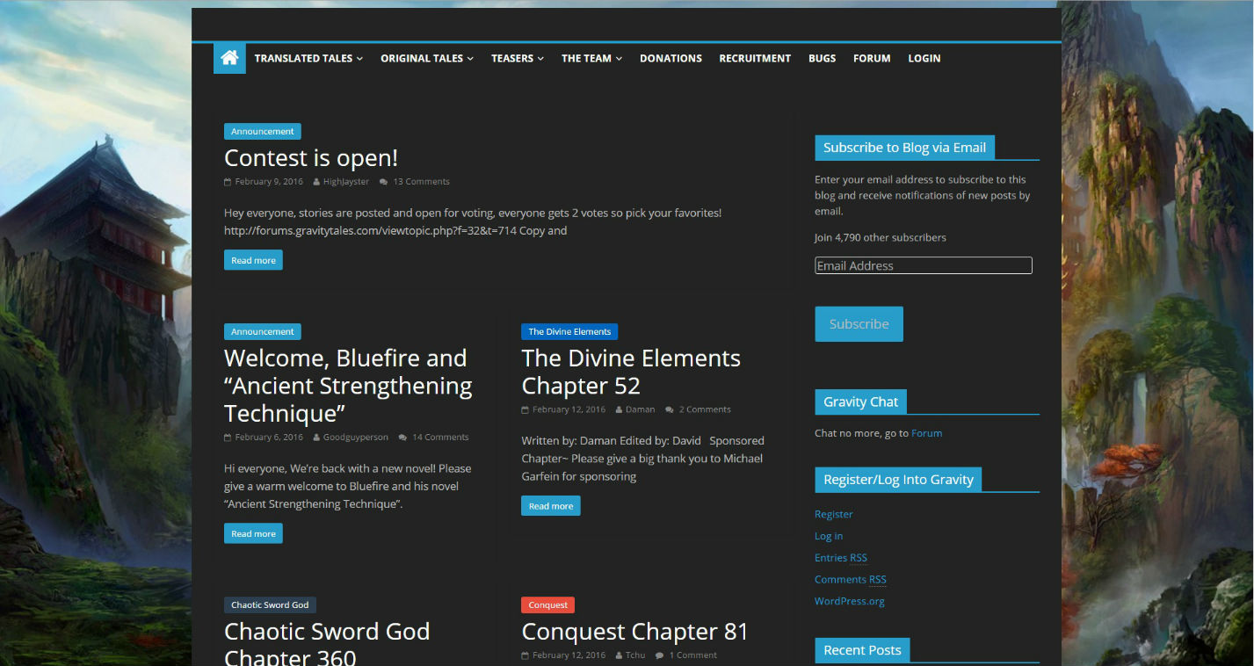Click the "Recent Posts" widget heading
Image resolution: width=1254 pixels, height=666 pixels.
click(862, 650)
